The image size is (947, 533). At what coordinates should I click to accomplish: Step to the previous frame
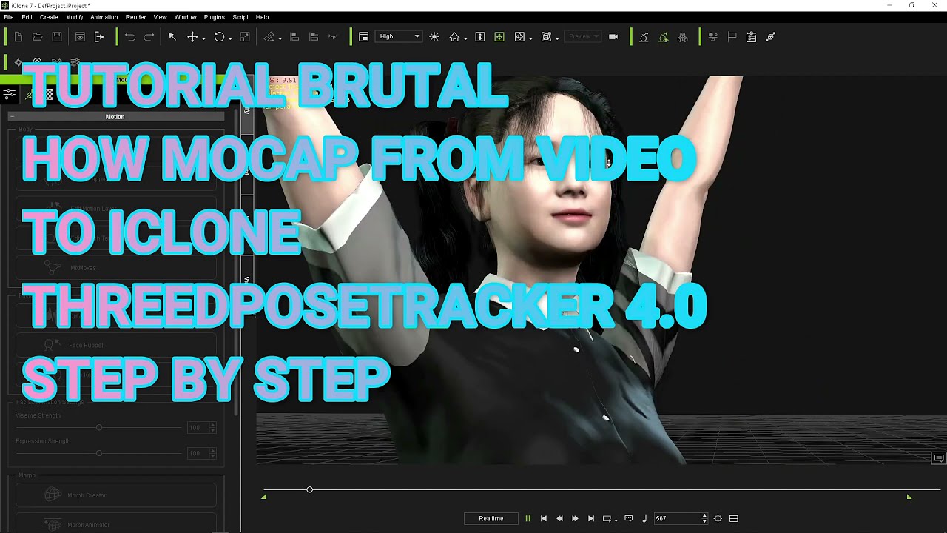tap(559, 519)
